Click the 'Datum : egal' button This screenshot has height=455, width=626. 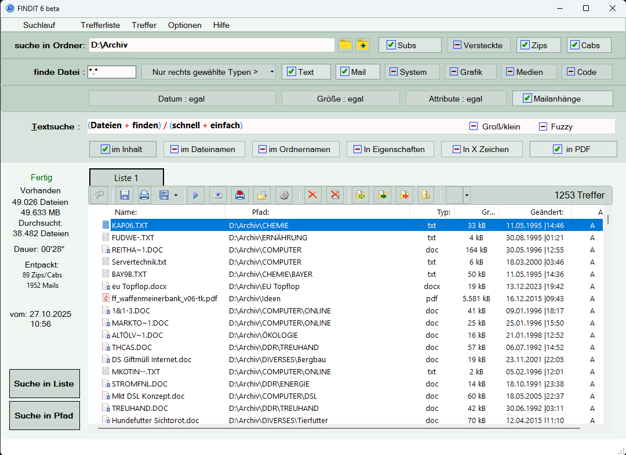point(181,99)
